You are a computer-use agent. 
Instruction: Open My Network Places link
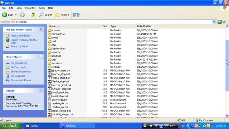click(21, 80)
